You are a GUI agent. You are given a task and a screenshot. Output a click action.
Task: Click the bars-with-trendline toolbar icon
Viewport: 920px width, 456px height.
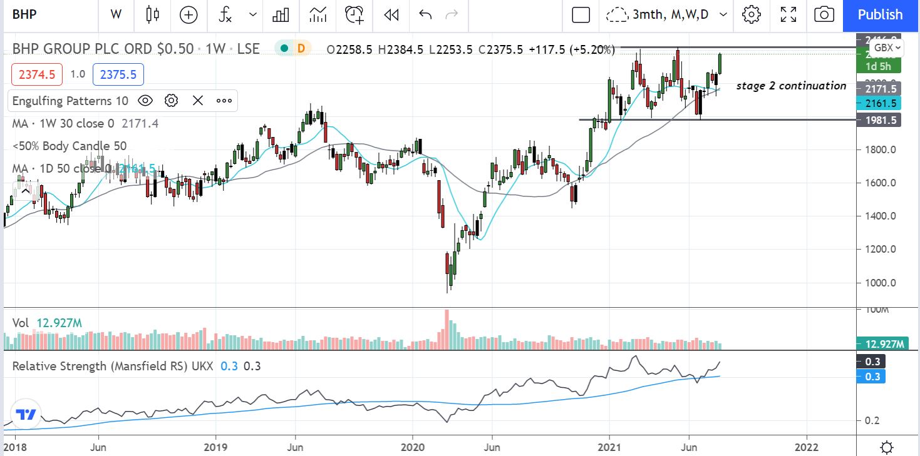pos(318,14)
